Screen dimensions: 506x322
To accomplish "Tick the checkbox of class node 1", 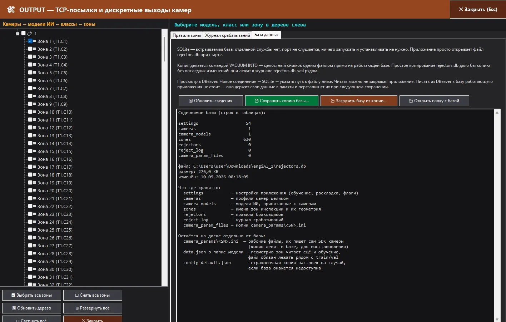I will [24, 33].
